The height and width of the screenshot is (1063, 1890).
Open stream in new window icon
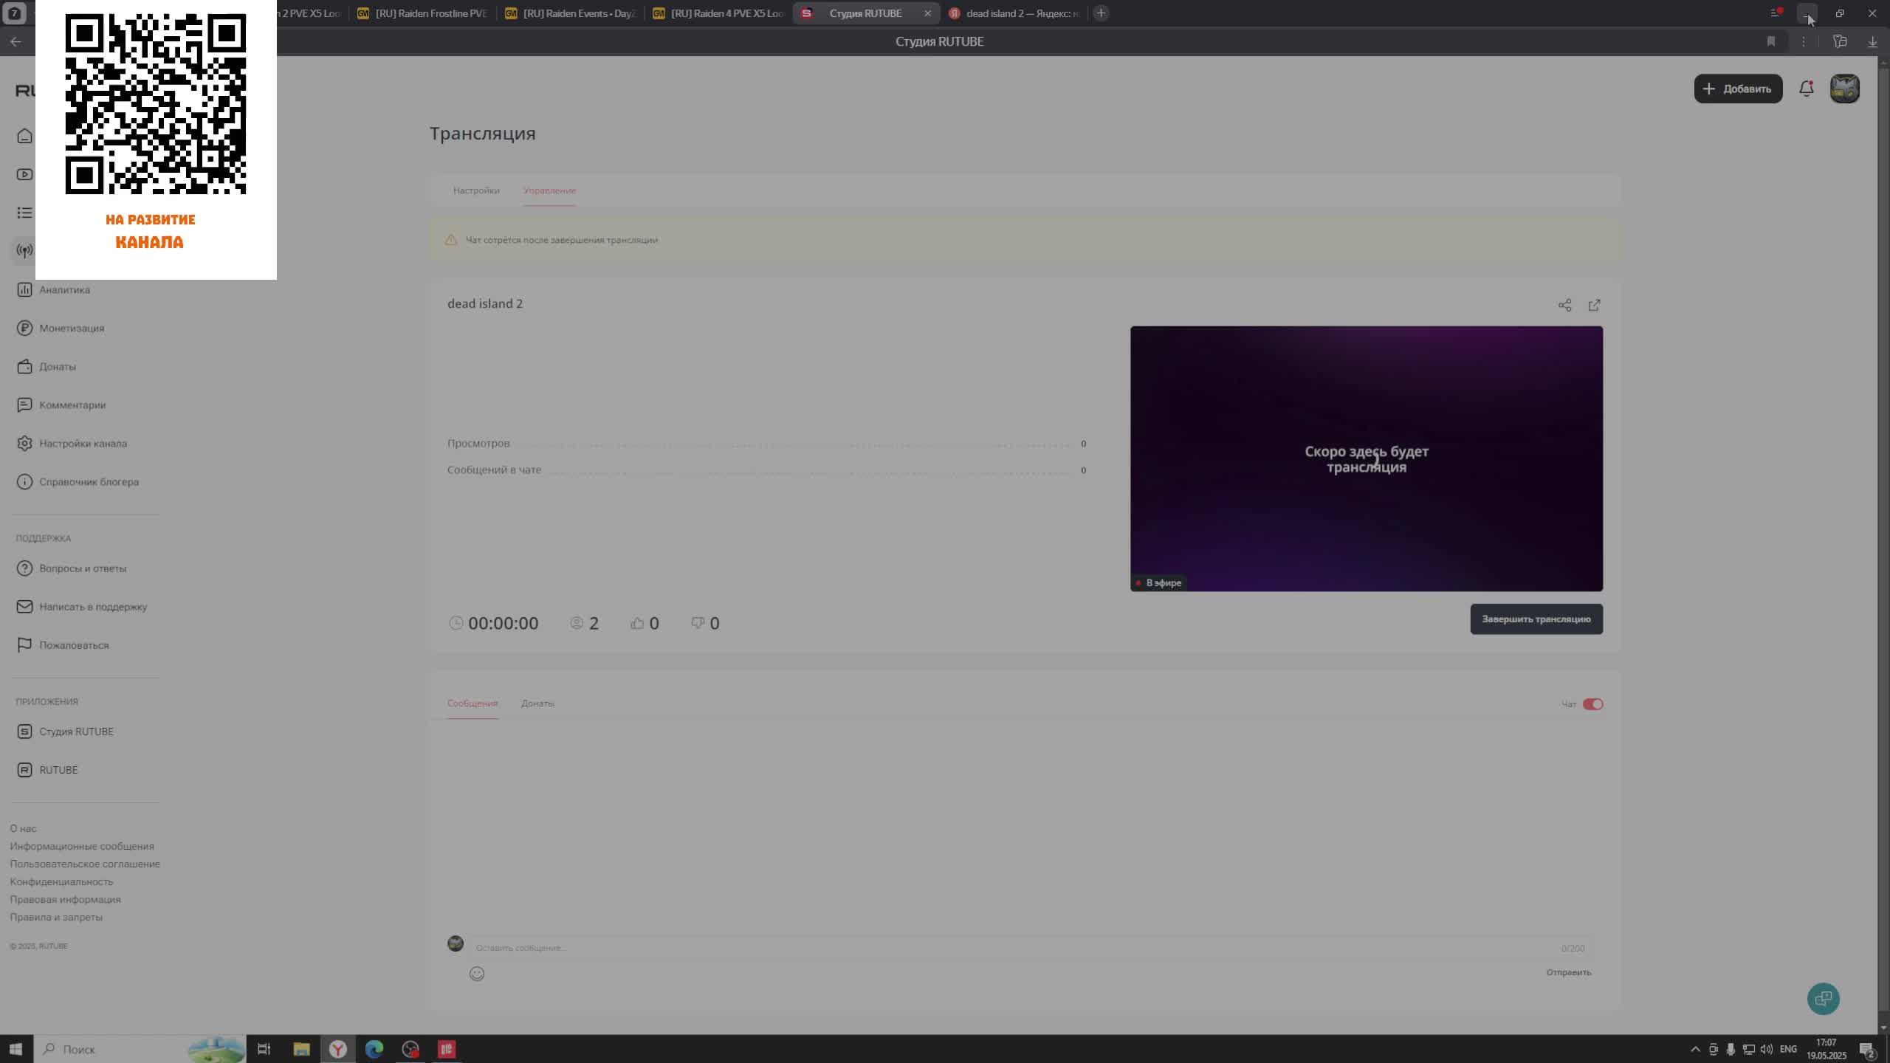(x=1594, y=305)
